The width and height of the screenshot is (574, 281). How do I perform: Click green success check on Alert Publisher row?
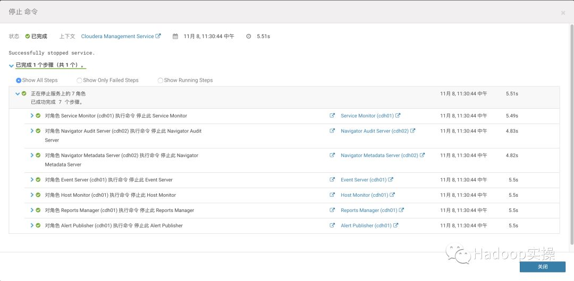[38, 225]
